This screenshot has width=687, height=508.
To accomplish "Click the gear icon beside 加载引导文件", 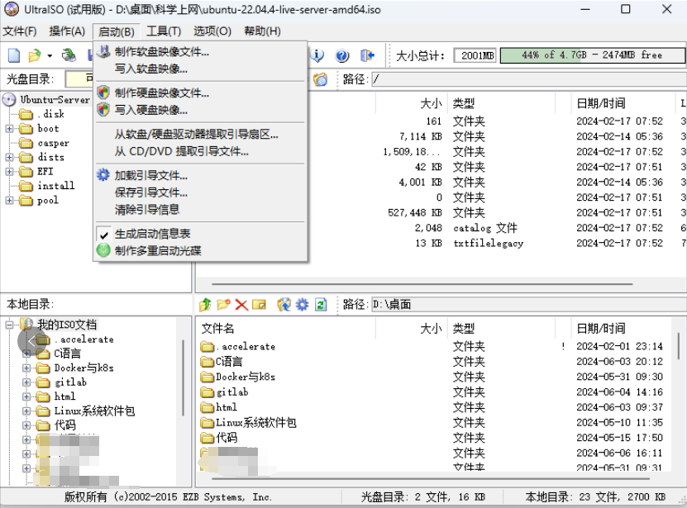I will coord(103,175).
